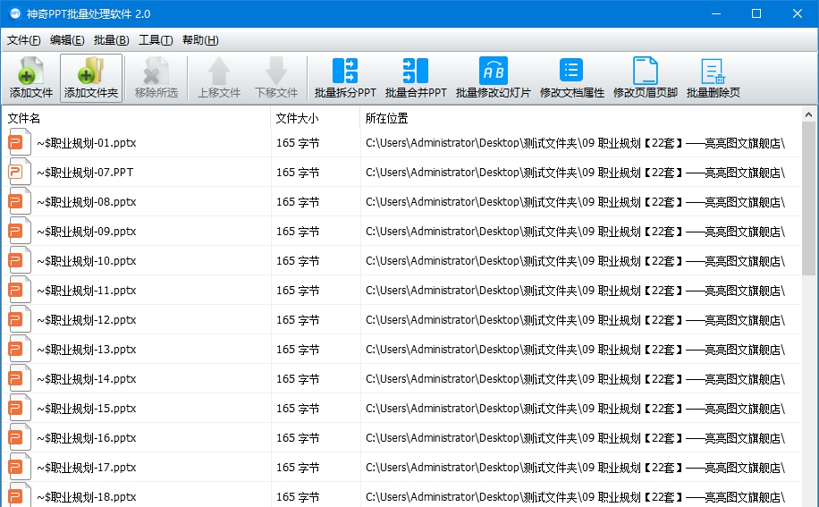Click the 上移文件 arrow icon
The image size is (819, 507).
click(x=219, y=71)
